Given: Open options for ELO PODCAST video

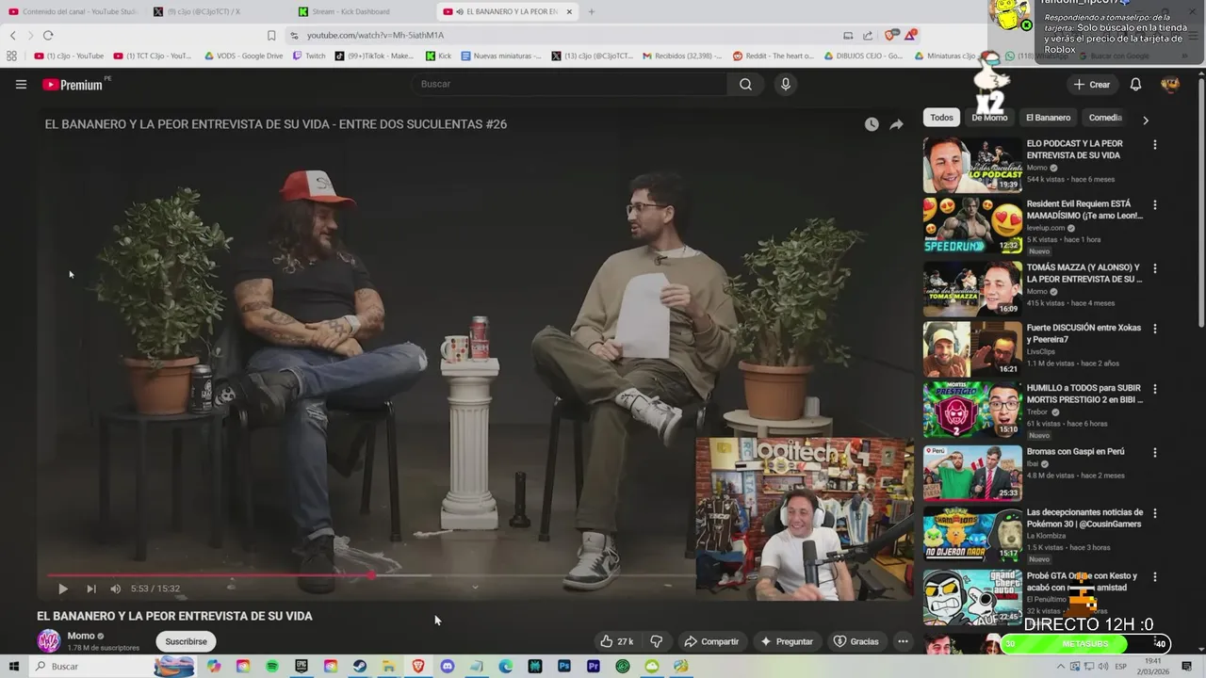Looking at the screenshot, I should click(x=1155, y=145).
